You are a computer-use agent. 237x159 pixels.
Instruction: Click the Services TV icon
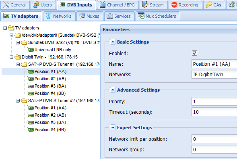(x=110, y=16)
